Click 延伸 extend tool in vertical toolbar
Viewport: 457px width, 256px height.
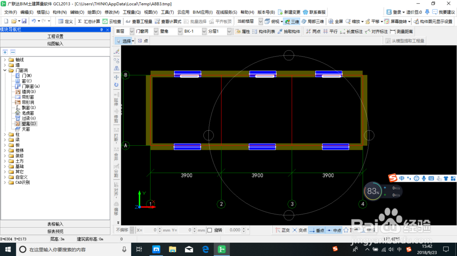click(x=116, y=100)
